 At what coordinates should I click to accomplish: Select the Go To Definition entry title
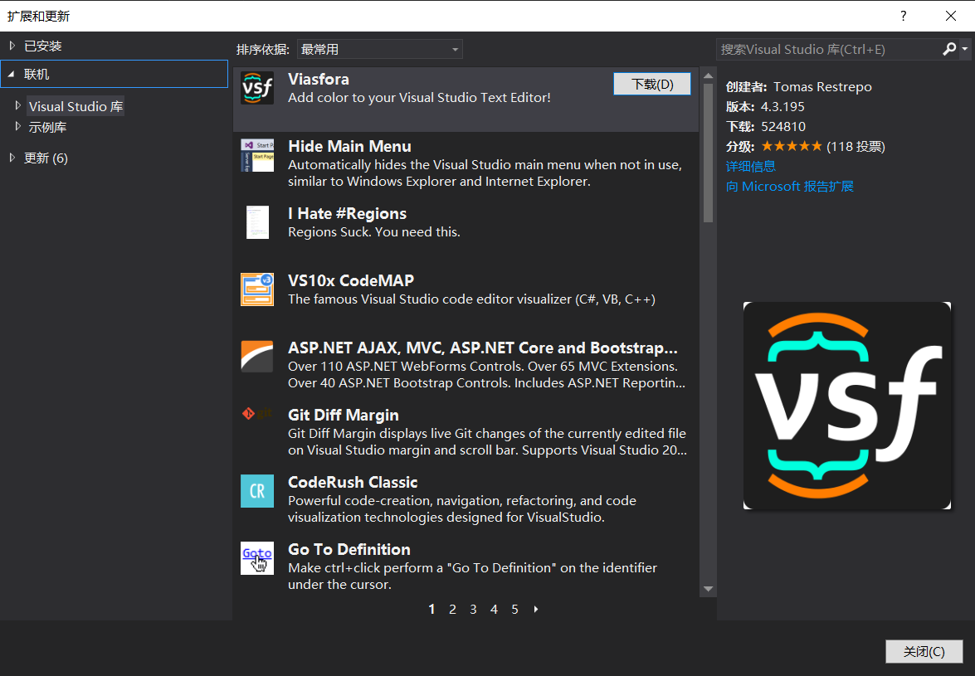349,549
